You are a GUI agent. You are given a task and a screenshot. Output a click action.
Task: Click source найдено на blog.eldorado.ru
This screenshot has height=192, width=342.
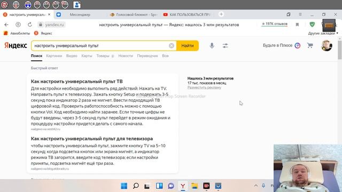(x=50, y=169)
